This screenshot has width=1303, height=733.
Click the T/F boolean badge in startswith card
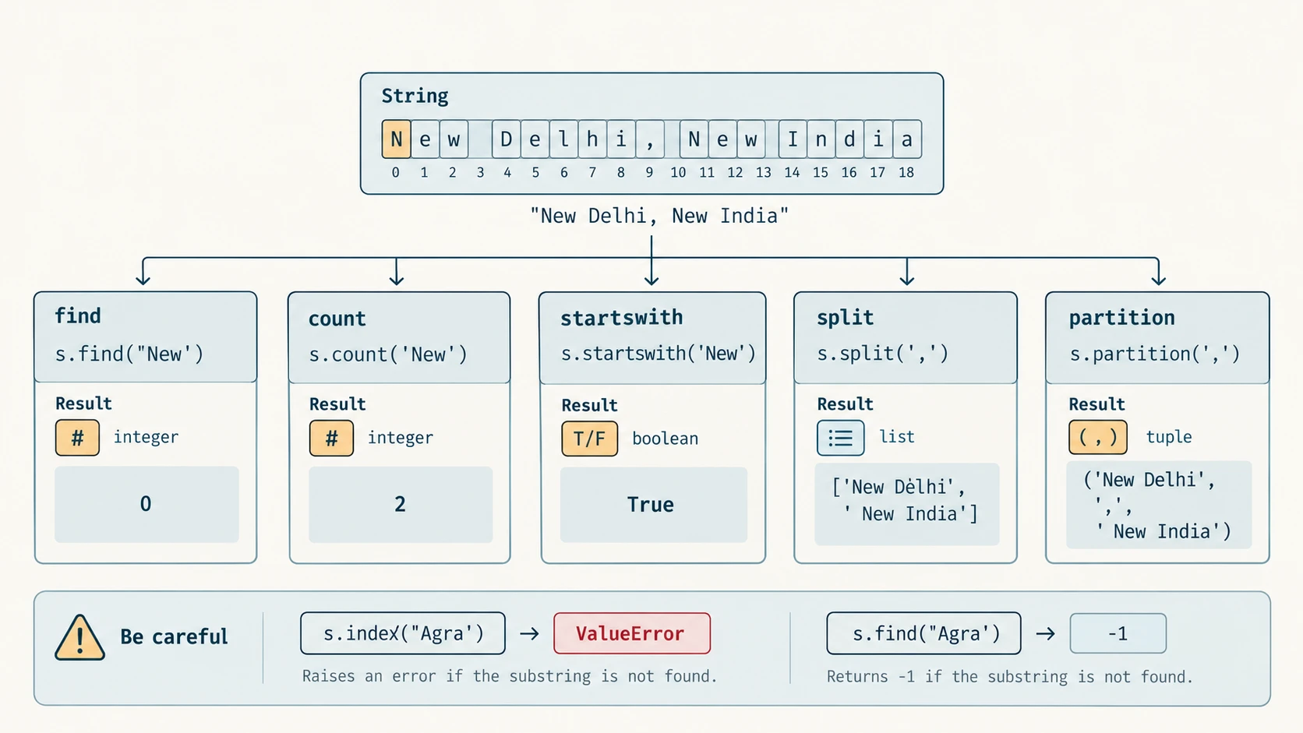click(x=589, y=439)
